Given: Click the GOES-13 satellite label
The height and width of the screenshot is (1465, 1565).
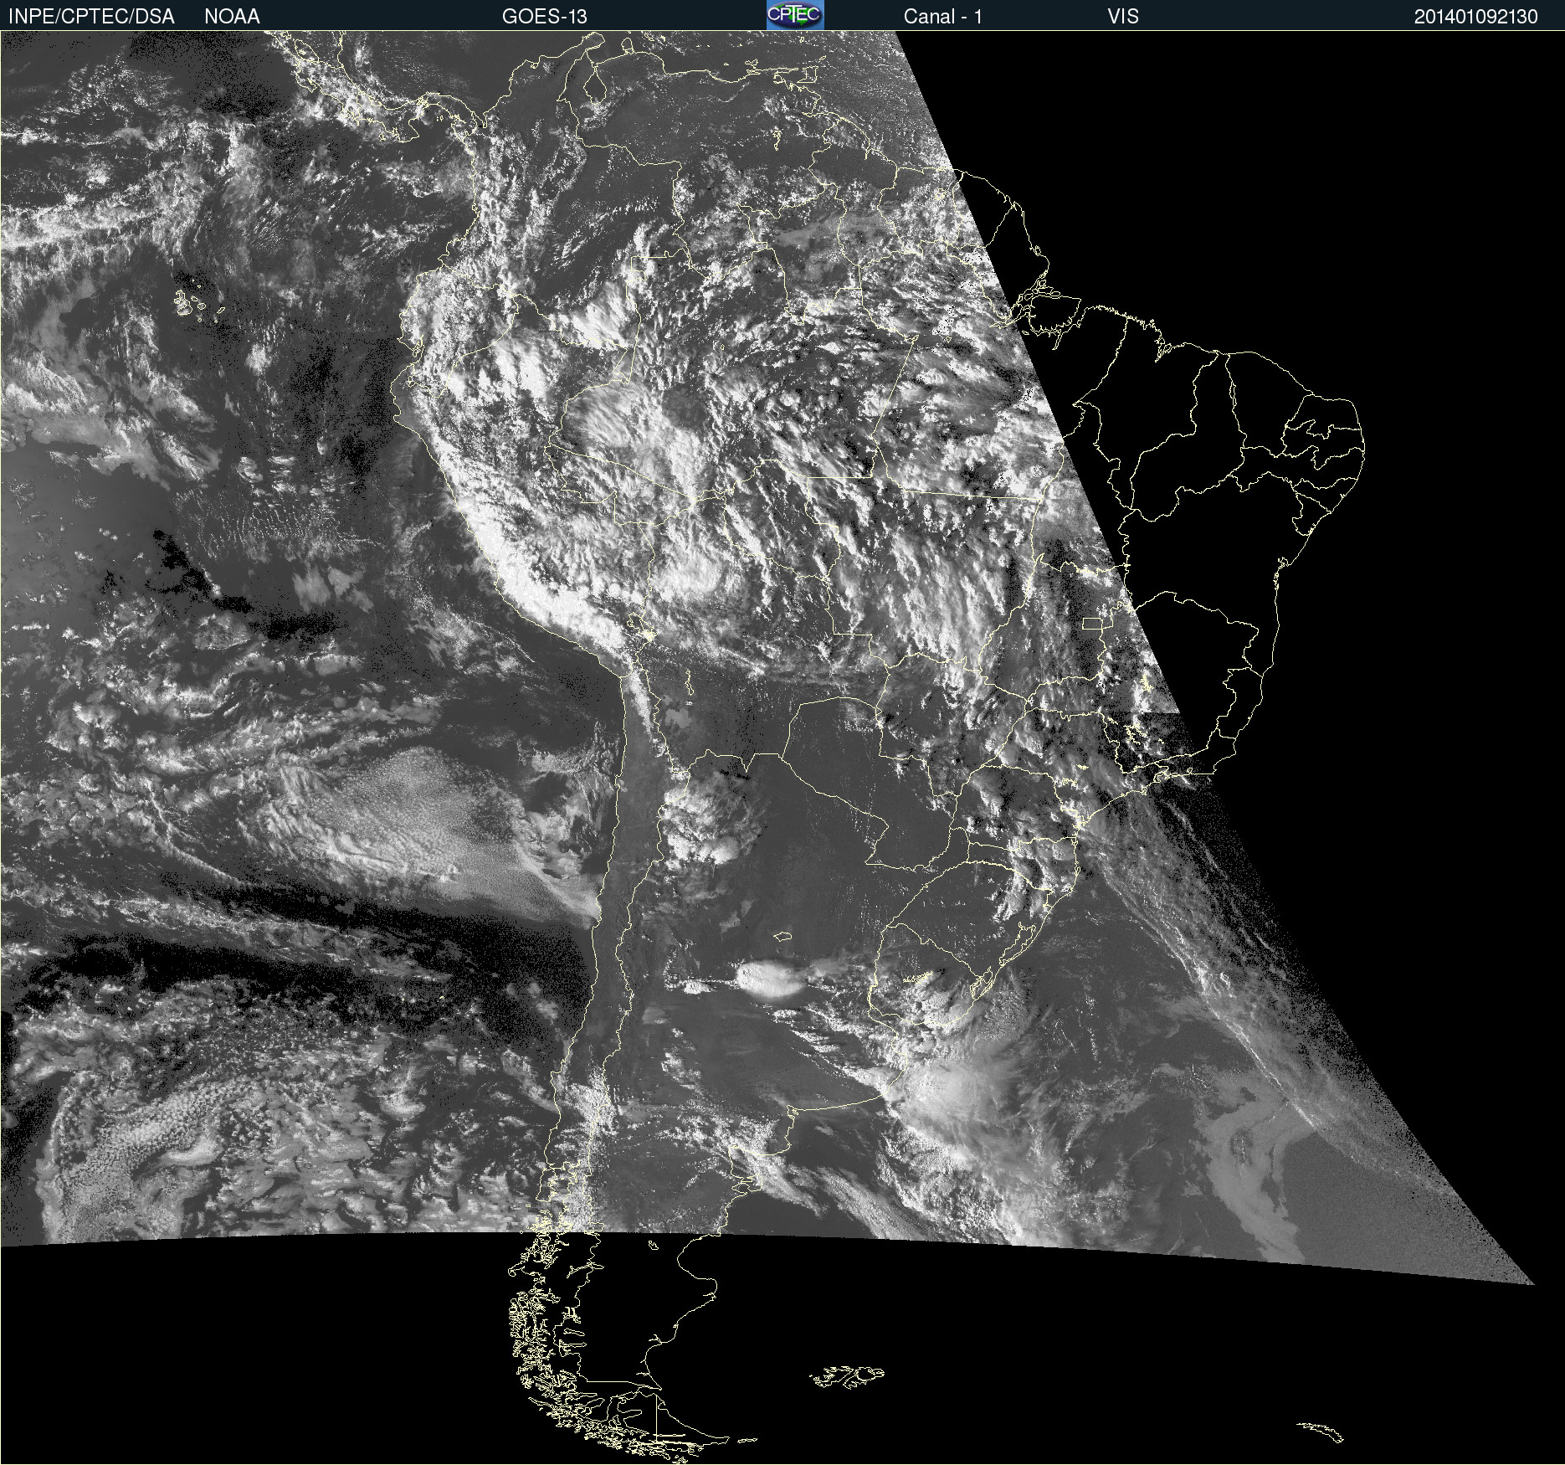Looking at the screenshot, I should [x=544, y=16].
